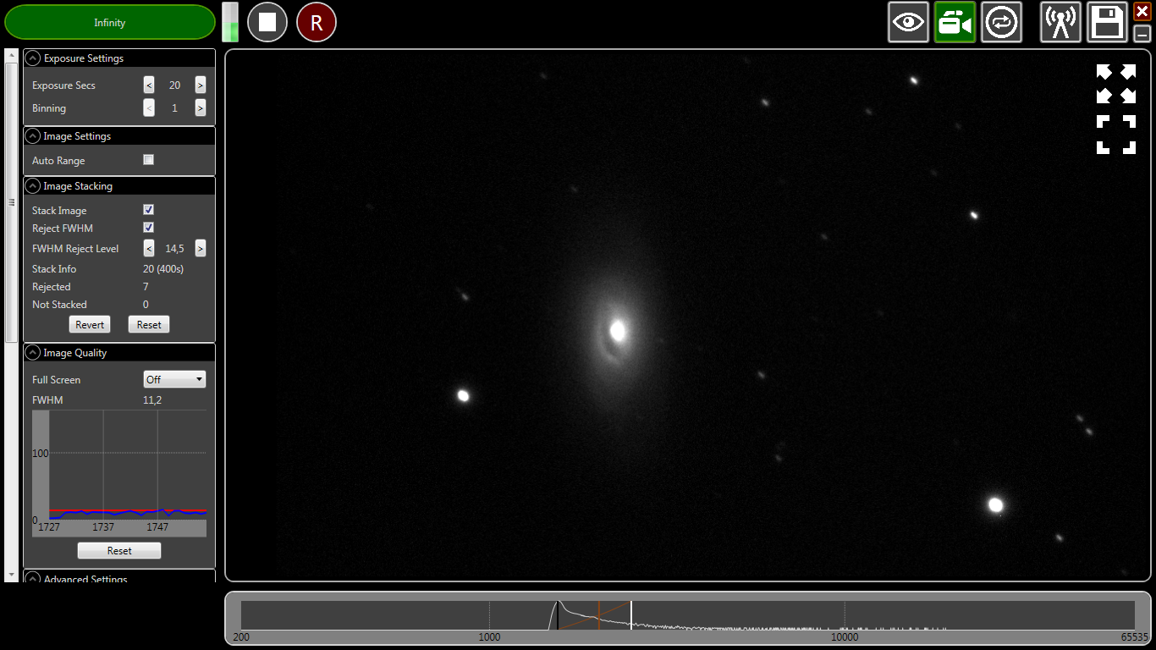1156x650 pixels.
Task: Collapse the Image Settings section
Action: coord(33,136)
